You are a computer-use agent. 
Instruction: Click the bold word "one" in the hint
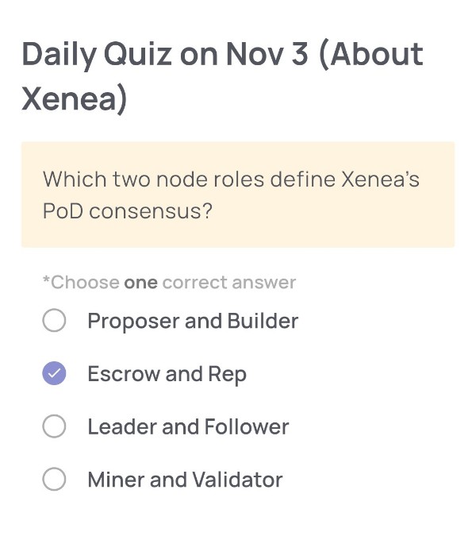140,283
